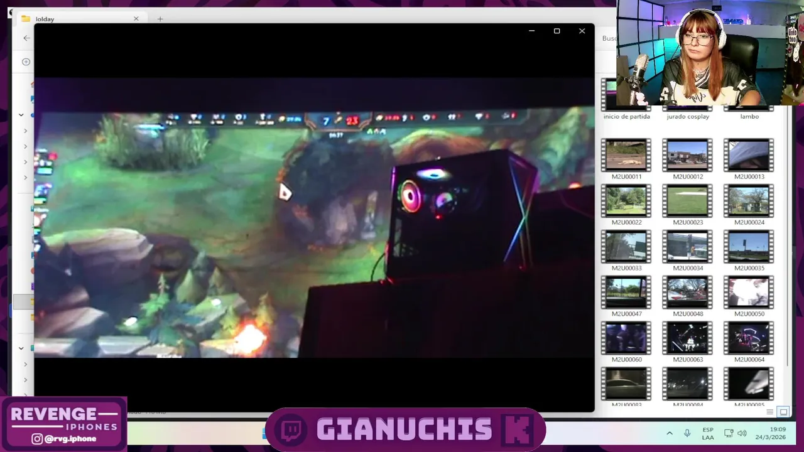Select the 'lambo' file label
The height and width of the screenshot is (452, 804).
click(749, 117)
